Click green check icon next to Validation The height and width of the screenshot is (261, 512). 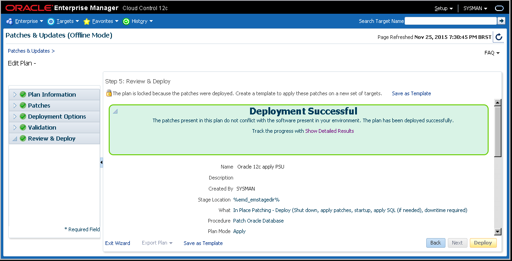point(23,127)
